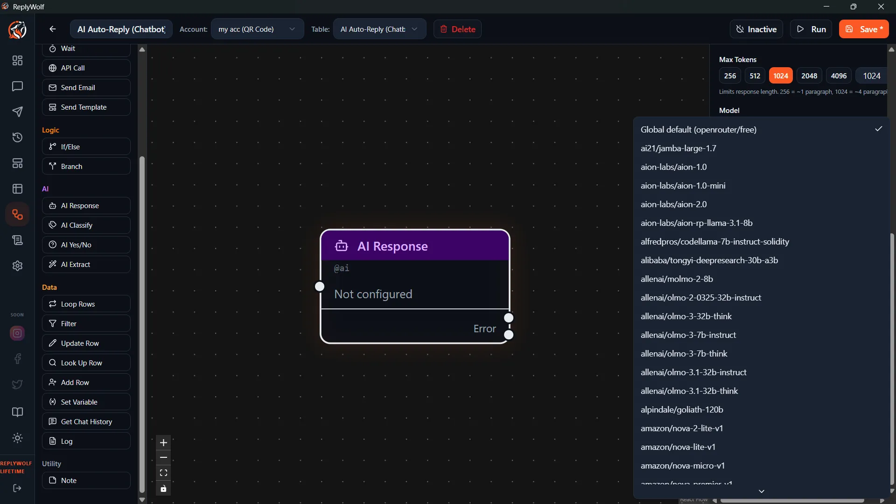Select 4096 max tokens preset
The width and height of the screenshot is (896, 504).
pyautogui.click(x=839, y=76)
